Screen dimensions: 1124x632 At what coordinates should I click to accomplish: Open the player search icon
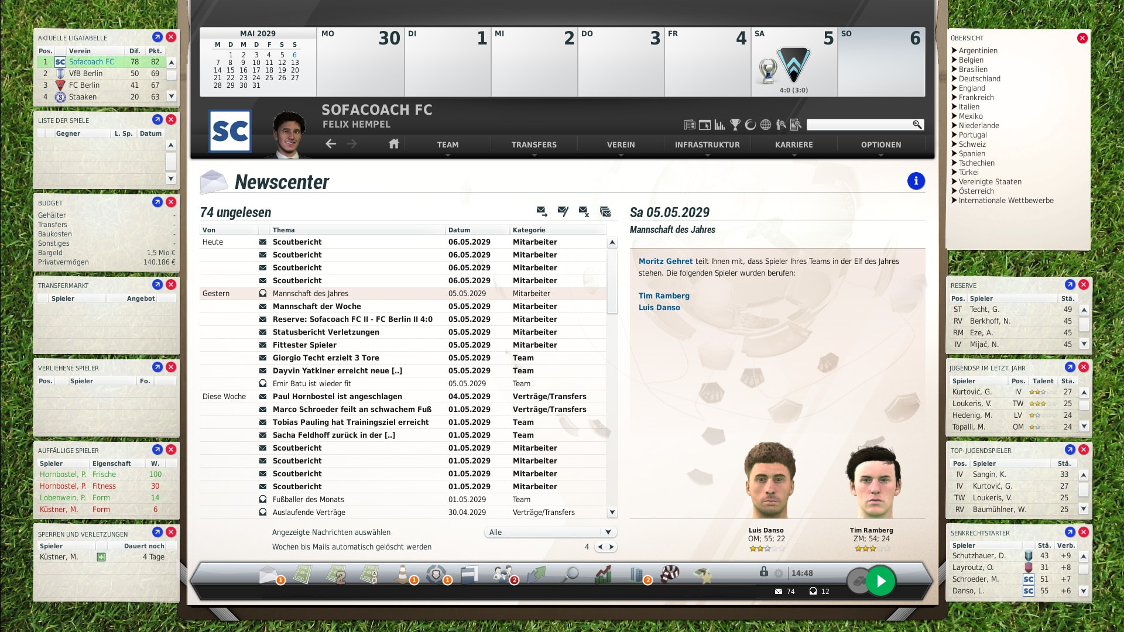[781, 125]
